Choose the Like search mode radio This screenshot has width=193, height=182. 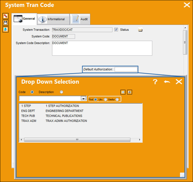pyautogui.click(x=105, y=99)
